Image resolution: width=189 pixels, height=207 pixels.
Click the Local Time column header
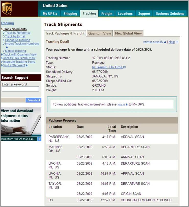(x=112, y=129)
